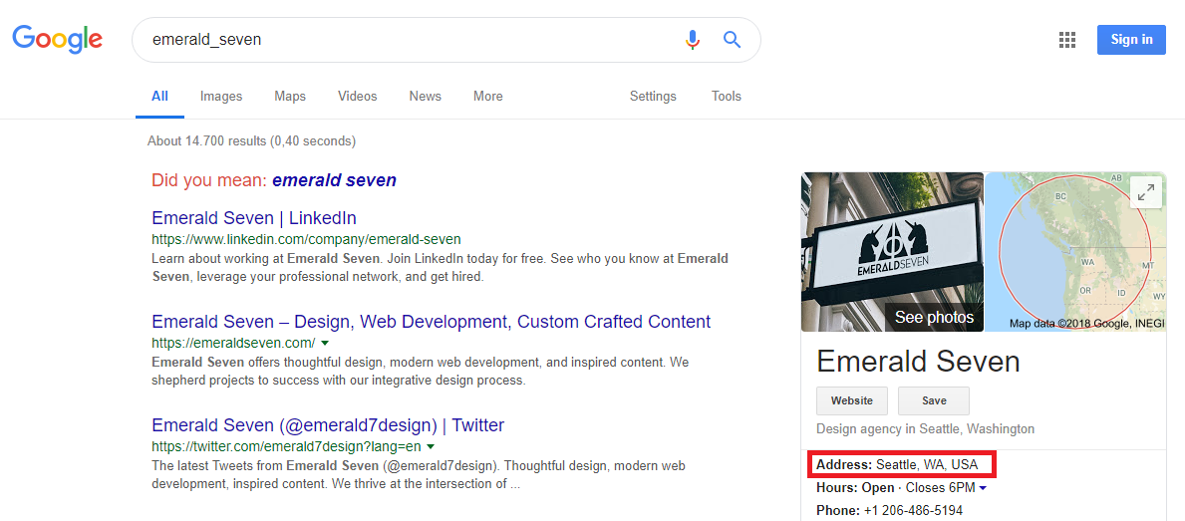The width and height of the screenshot is (1185, 521).
Task: Switch to the Maps tab
Action: pos(290,96)
